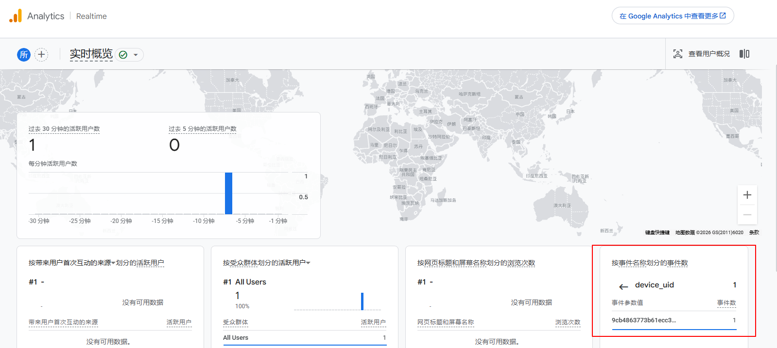Click the external link icon in the Google Analytics button
This screenshot has height=348, width=777.
pyautogui.click(x=723, y=16)
